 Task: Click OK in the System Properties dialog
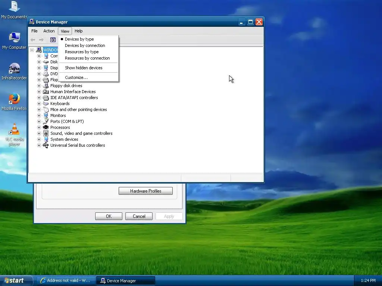109,216
